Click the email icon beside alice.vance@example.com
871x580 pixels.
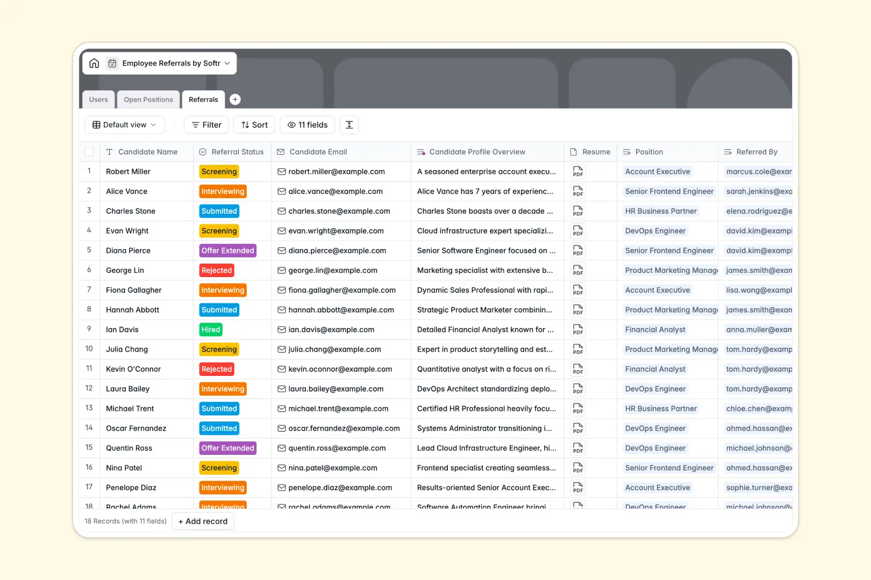click(281, 191)
